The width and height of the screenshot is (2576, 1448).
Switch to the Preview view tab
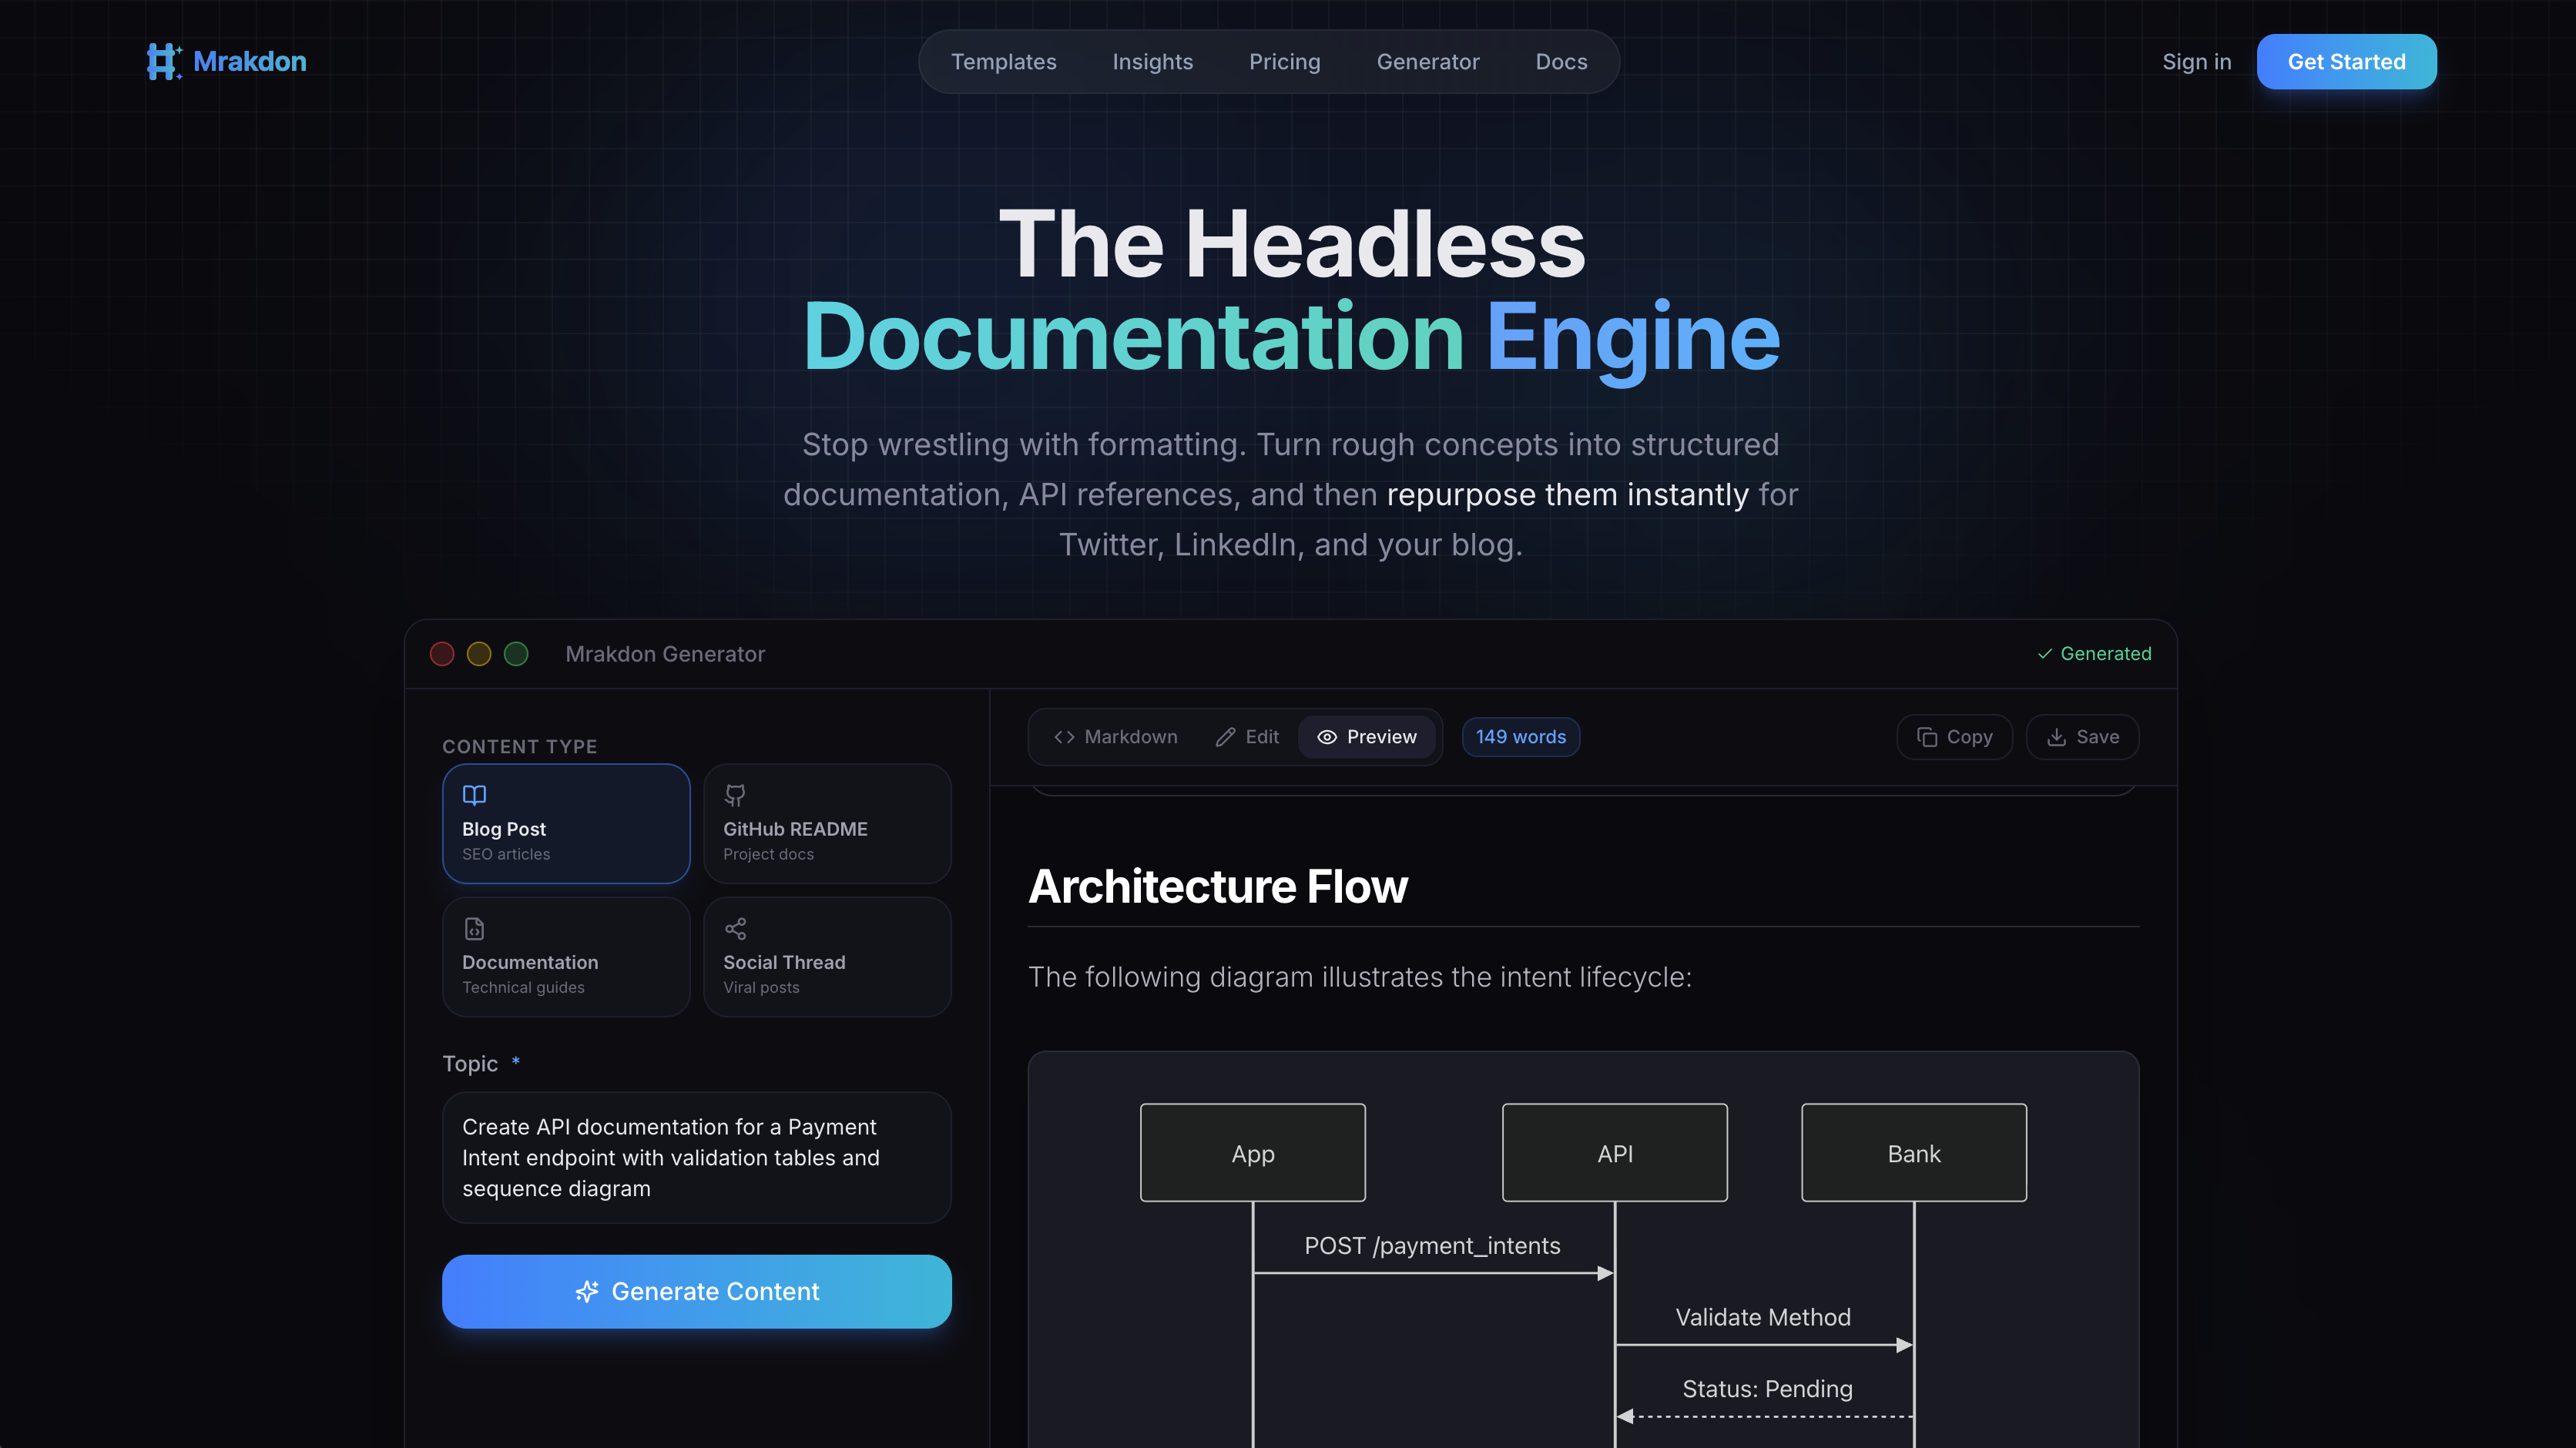click(1366, 737)
